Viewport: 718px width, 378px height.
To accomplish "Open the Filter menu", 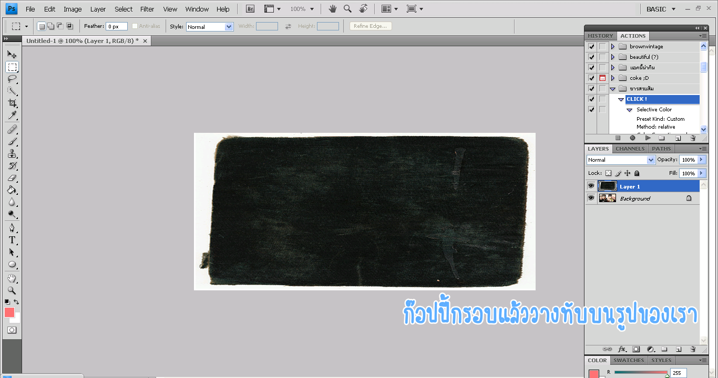I will click(x=147, y=9).
